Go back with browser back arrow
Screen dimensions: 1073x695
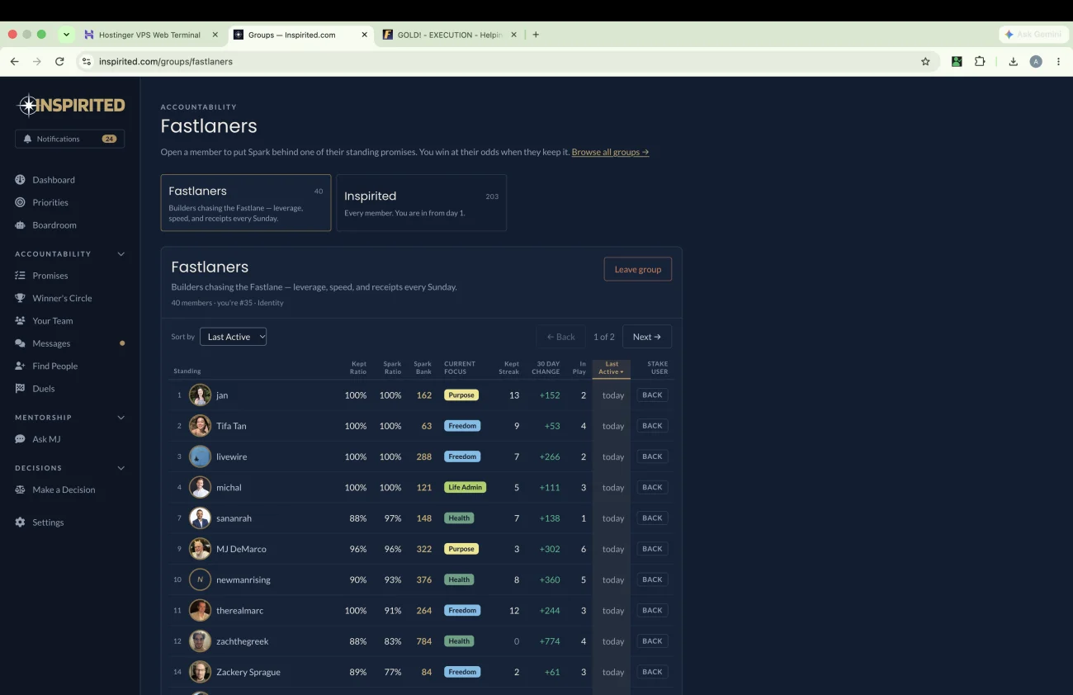(x=14, y=61)
